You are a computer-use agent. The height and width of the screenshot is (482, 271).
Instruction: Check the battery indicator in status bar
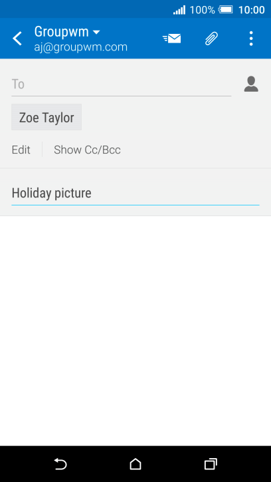(226, 9)
